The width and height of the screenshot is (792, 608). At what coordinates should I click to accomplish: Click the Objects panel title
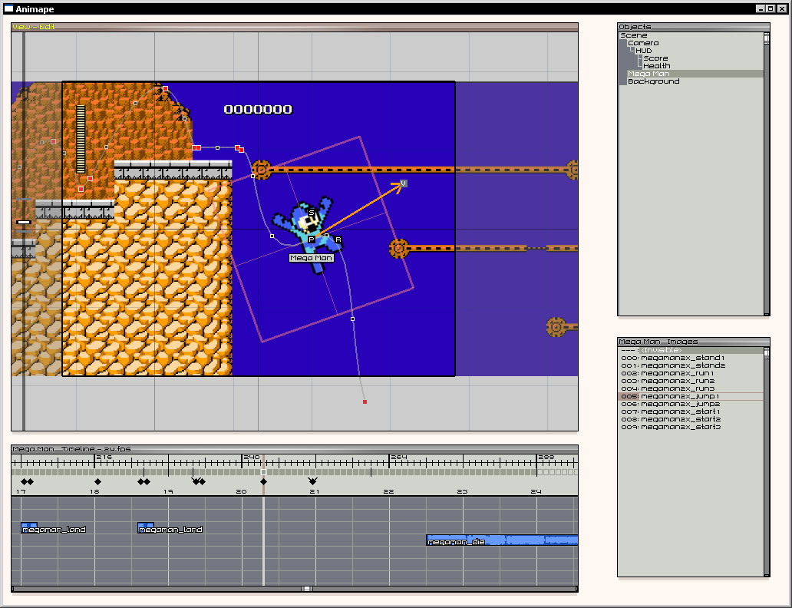click(635, 27)
